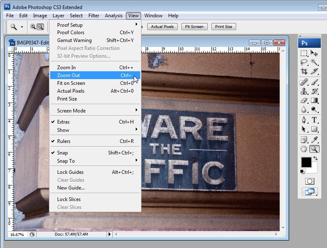327x248 pixels.
Task: Toggle Gamut Warning in View menu
Action: (x=95, y=40)
